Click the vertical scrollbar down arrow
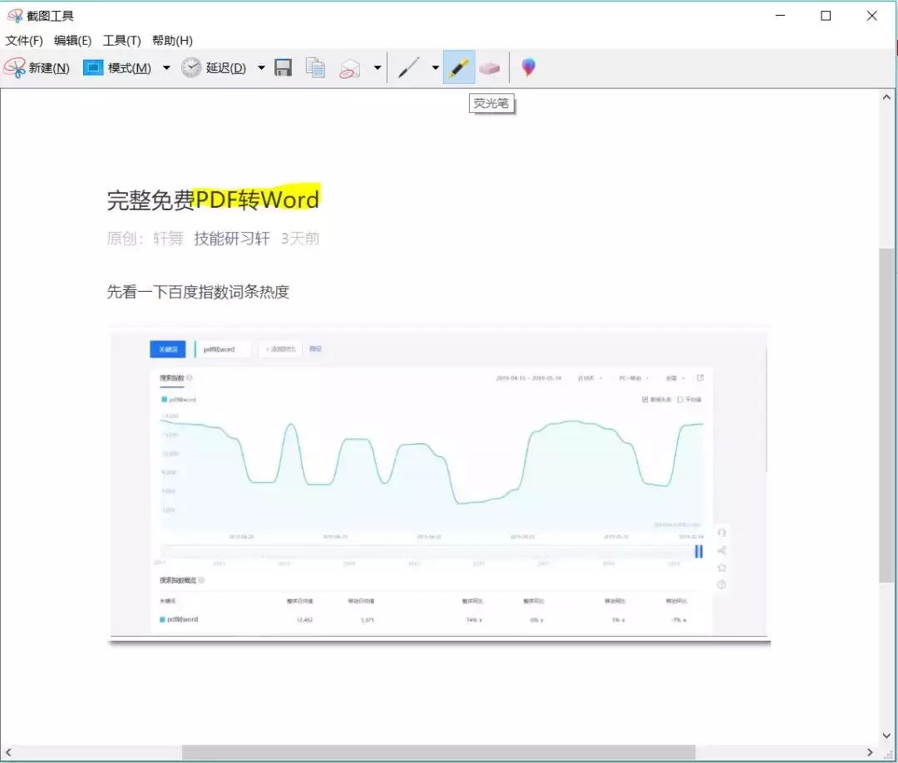This screenshot has width=898, height=763. [x=886, y=736]
